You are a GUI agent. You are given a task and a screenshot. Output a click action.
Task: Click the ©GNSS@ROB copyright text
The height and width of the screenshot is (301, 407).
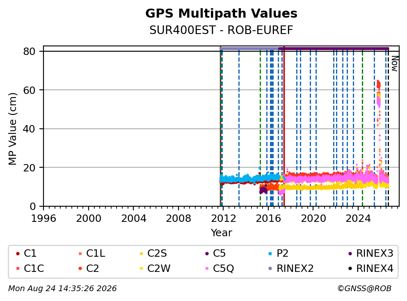click(x=364, y=288)
